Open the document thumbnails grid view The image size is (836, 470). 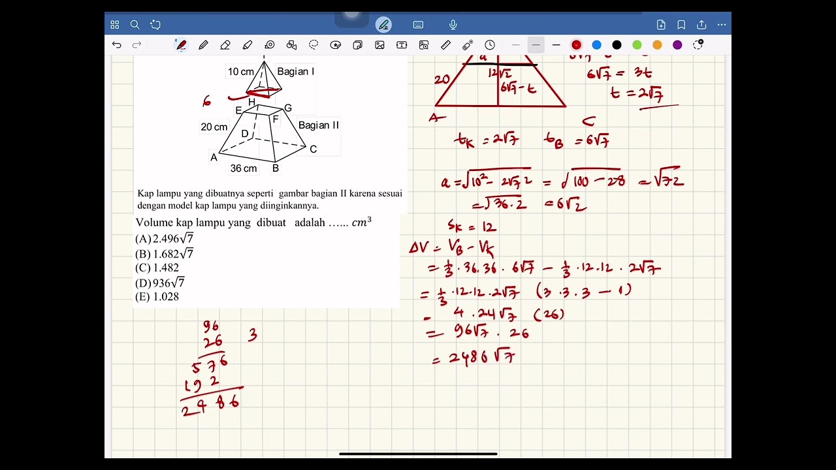pos(115,25)
